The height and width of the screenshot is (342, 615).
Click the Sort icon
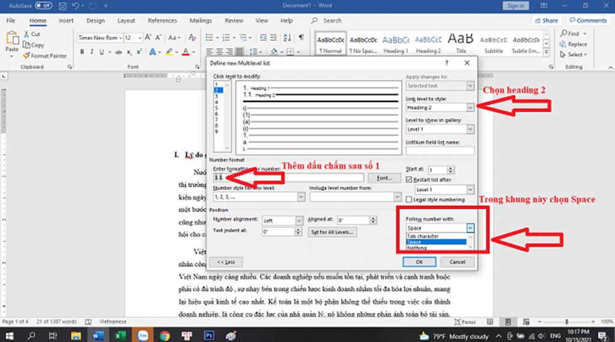pyautogui.click(x=288, y=38)
